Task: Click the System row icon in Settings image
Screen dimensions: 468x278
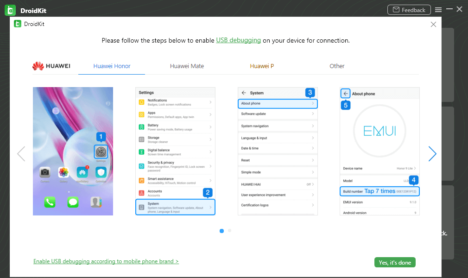Action: pos(141,207)
